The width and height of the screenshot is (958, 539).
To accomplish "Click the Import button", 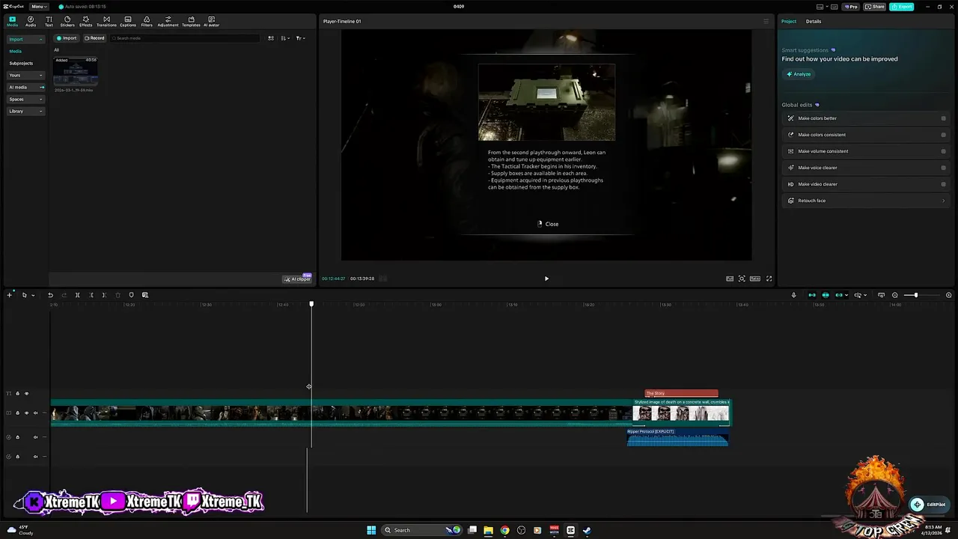I will pos(67,38).
